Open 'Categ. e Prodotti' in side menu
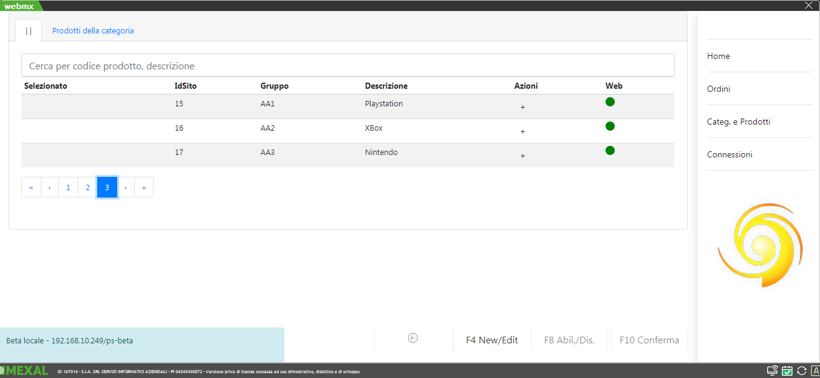Viewport: 820px width, 378px height. 738,122
